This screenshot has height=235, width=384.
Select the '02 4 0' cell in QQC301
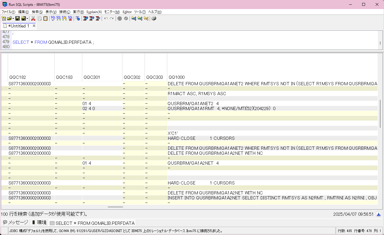(102, 109)
